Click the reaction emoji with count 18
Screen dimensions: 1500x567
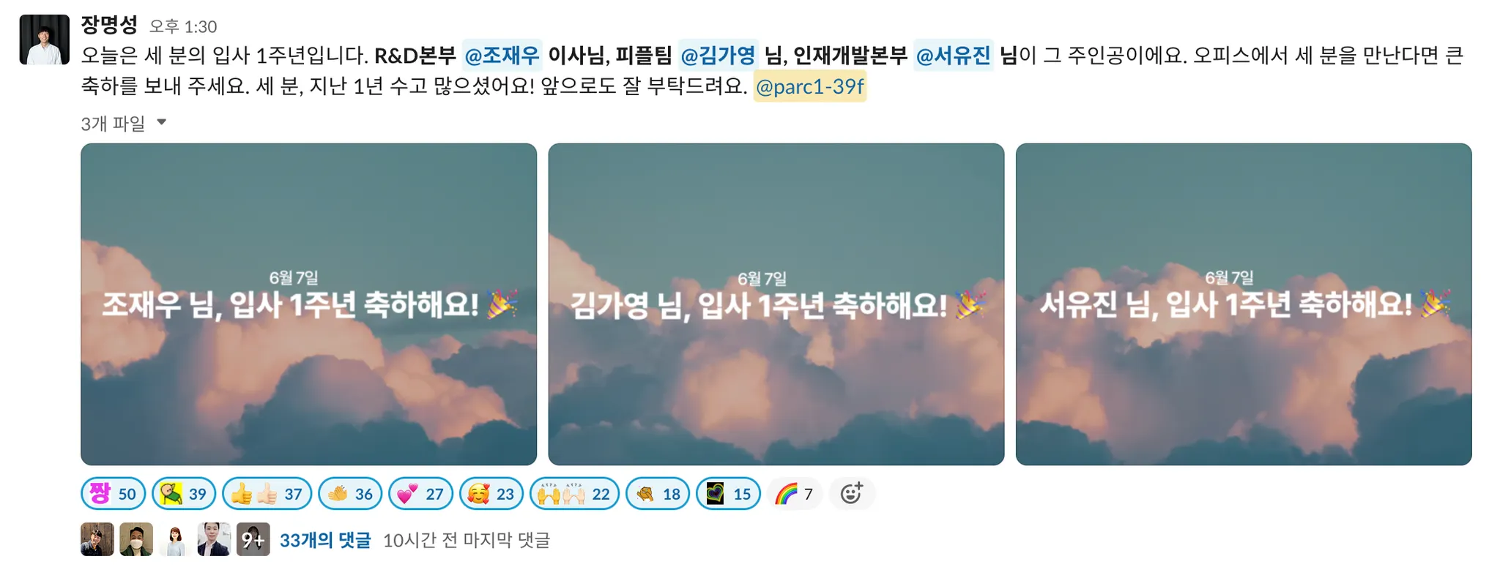coord(658,494)
